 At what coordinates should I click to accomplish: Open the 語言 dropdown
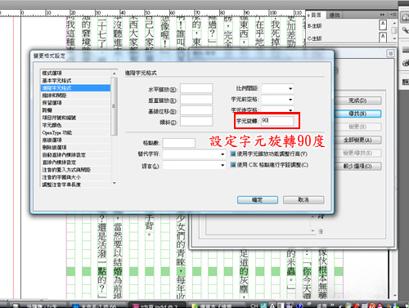(194, 165)
